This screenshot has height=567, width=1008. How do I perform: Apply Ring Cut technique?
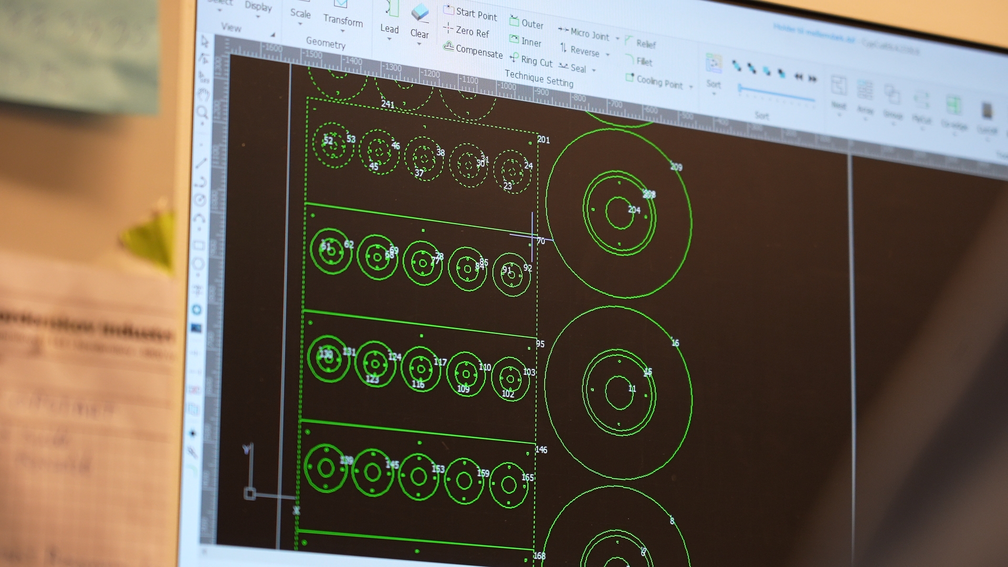[531, 60]
